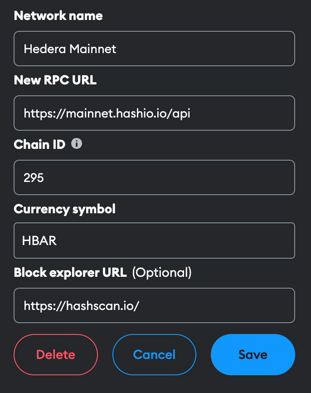Click the HBAR symbol text
311x393 pixels.
pos(39,241)
